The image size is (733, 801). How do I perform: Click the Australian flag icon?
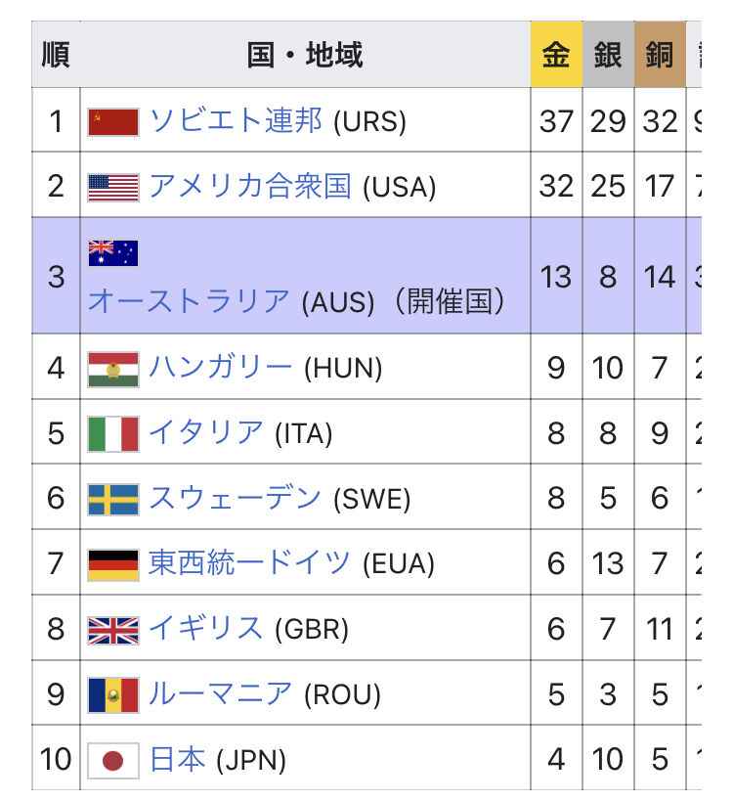[x=113, y=253]
